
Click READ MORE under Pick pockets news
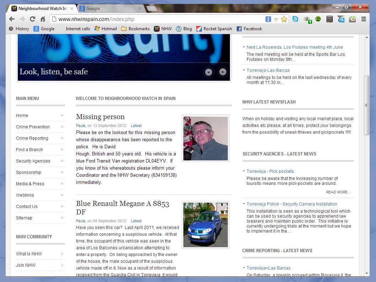[x=338, y=192]
